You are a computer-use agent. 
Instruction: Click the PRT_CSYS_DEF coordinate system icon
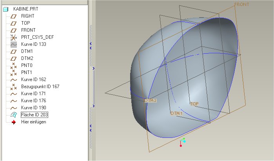pos(13,37)
